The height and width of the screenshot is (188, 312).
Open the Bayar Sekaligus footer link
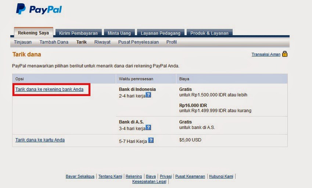coord(80,176)
